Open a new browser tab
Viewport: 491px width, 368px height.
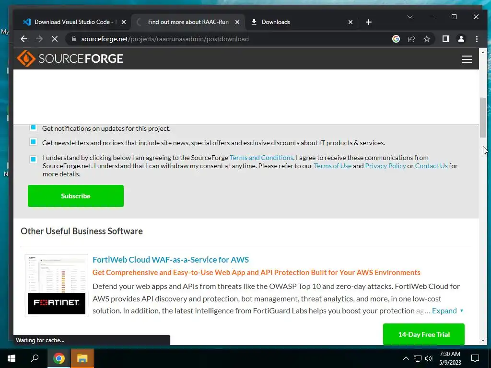pyautogui.click(x=369, y=22)
